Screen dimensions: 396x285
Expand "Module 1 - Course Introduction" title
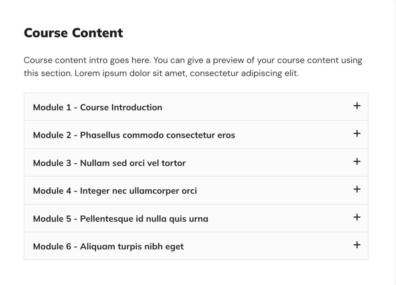pyautogui.click(x=97, y=107)
